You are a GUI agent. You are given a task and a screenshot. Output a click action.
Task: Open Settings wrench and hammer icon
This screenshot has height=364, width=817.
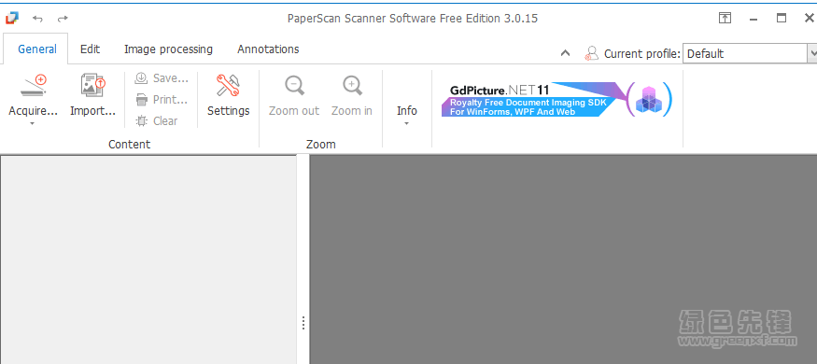click(x=228, y=86)
